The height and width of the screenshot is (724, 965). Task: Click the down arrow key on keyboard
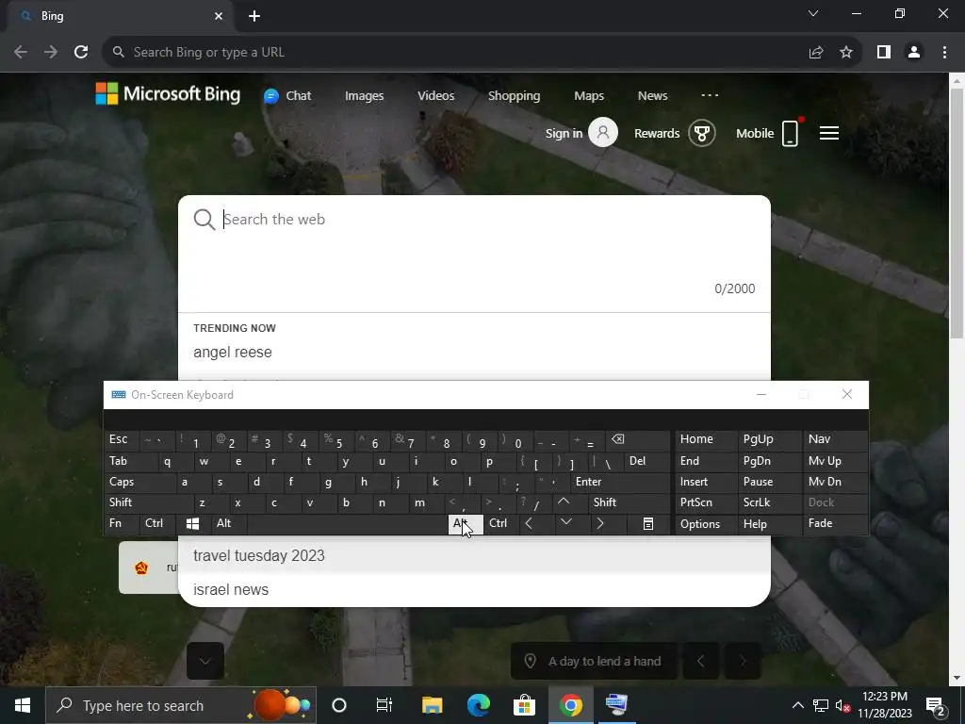(x=571, y=523)
